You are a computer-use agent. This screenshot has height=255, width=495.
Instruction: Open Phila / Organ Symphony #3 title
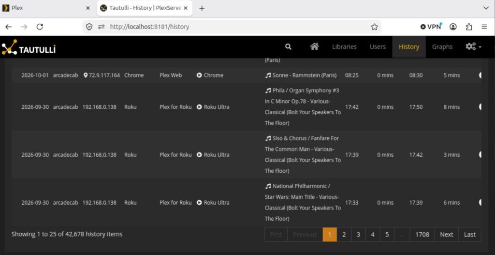click(303, 107)
